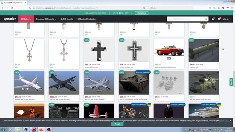Viewport: 235px width, 132px height.
Task: Open Learn more link in cookie notice
Action: [224, 121]
